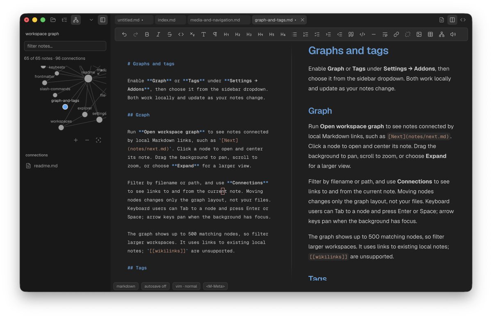Image resolution: width=492 pixels, height=318 pixels.
Task: Click the frontmatter graph node
Action: pos(45,83)
